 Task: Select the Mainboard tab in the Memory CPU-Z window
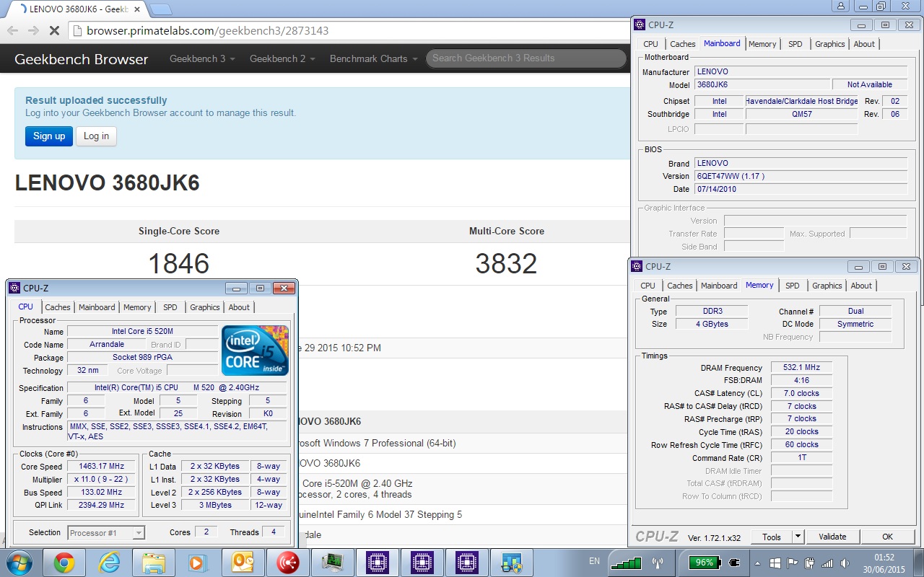click(x=719, y=286)
